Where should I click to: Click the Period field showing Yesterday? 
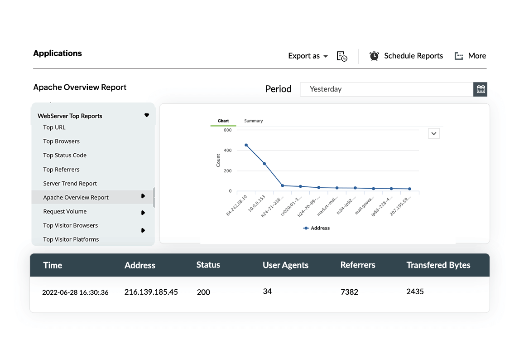(386, 89)
